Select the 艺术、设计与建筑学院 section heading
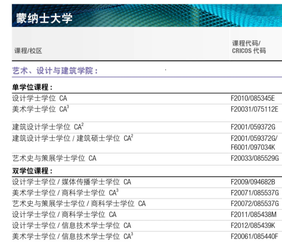The width and height of the screenshot is (282, 242). tap(55, 71)
